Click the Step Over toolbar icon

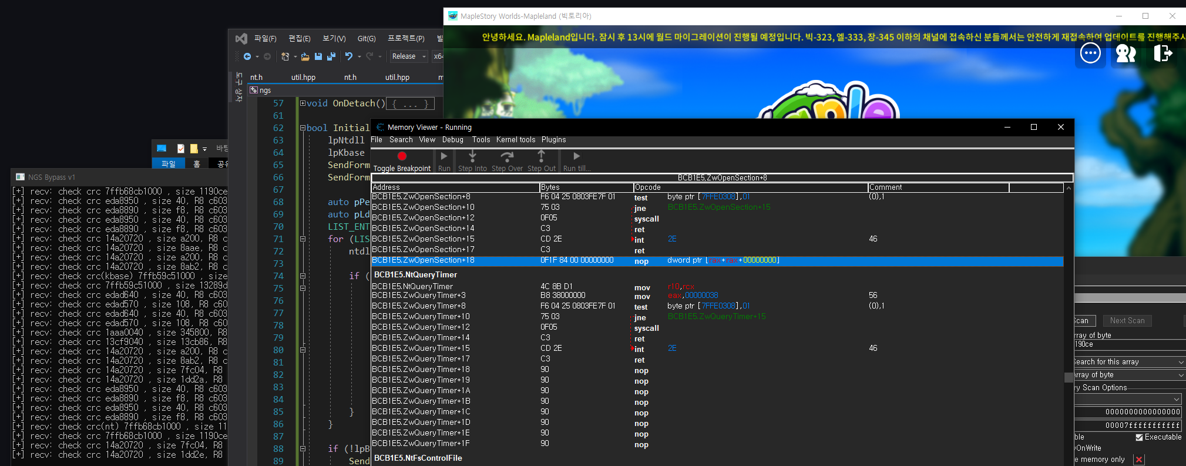pyautogui.click(x=507, y=156)
